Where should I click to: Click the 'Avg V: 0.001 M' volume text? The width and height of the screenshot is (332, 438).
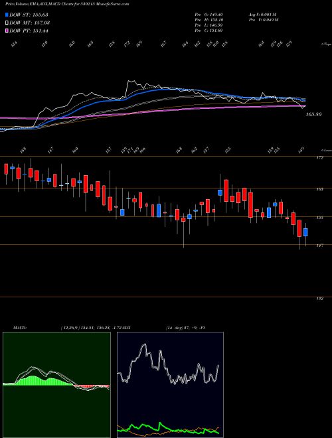tap(262, 15)
